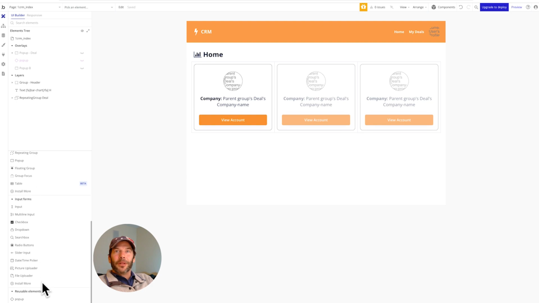
Task: Open the Plugins tab plug icon
Action: click(4, 55)
